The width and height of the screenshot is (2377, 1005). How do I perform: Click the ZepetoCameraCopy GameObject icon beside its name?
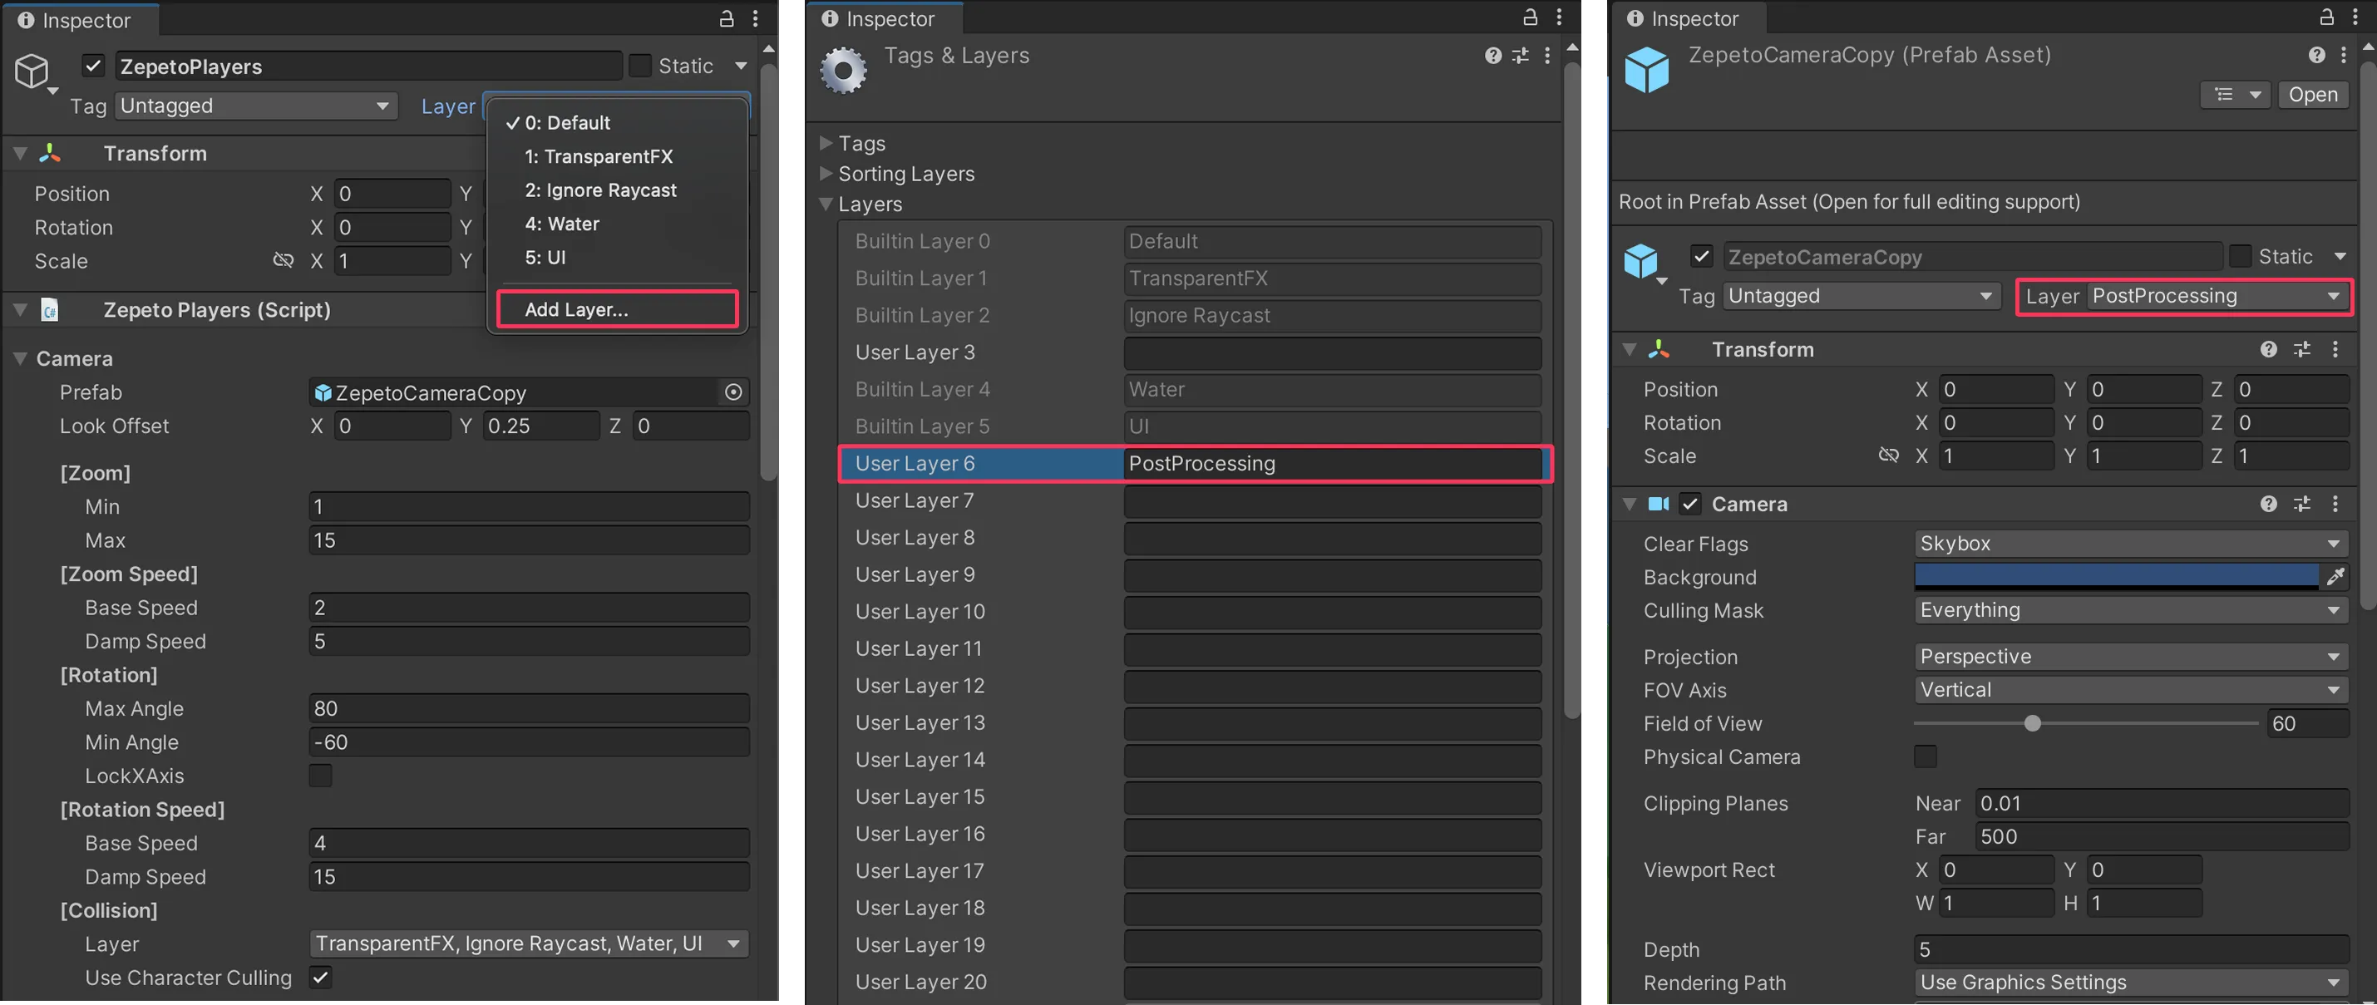pyautogui.click(x=1641, y=261)
